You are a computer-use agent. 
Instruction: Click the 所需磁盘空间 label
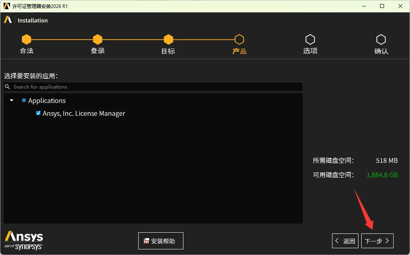click(x=333, y=160)
